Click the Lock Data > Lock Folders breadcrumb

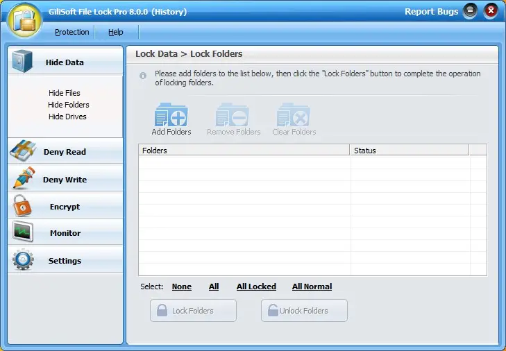[189, 54]
